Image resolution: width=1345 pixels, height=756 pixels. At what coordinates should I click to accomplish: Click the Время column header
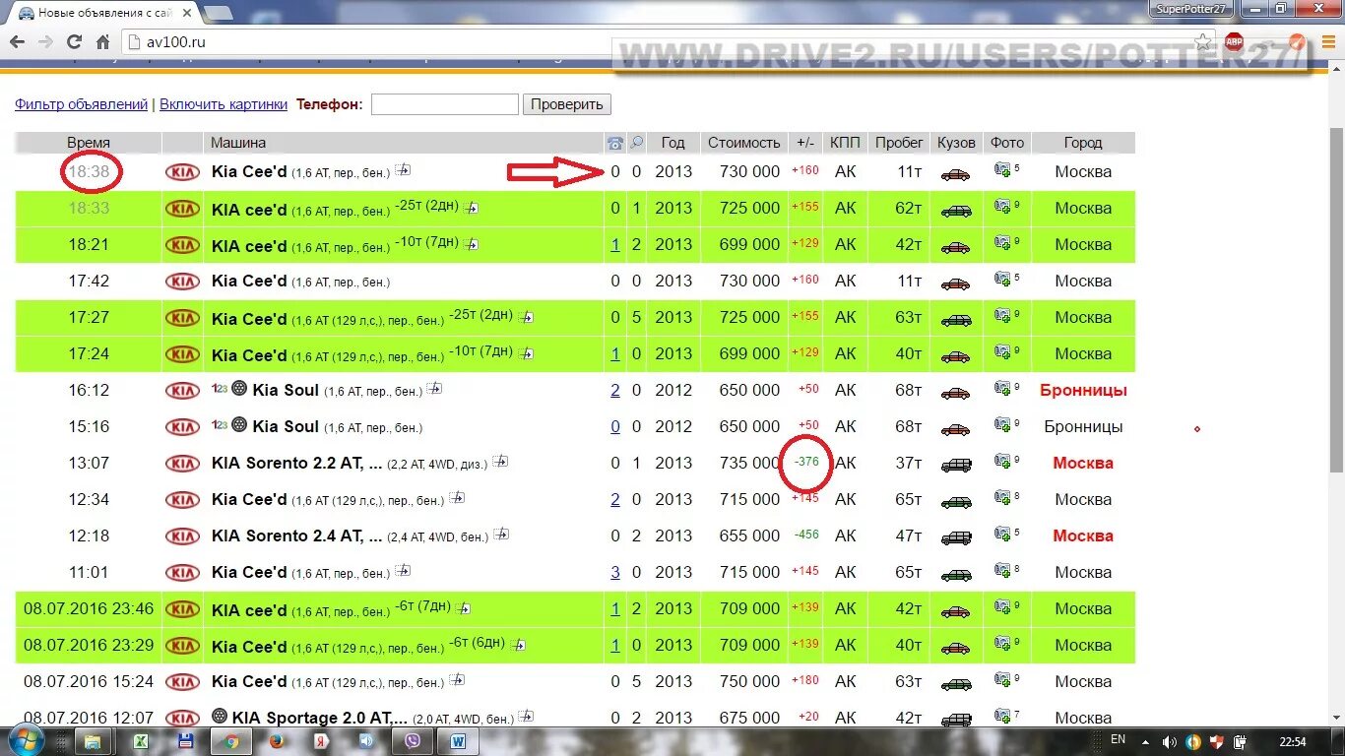[89, 143]
